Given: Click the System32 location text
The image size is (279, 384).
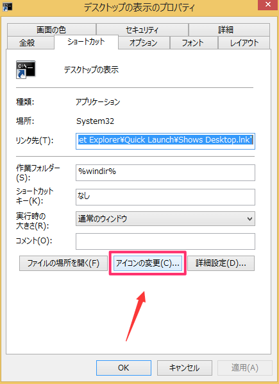Looking at the screenshot, I should pos(95,121).
